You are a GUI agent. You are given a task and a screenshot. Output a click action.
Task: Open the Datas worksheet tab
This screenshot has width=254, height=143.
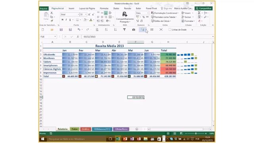pos(75,129)
